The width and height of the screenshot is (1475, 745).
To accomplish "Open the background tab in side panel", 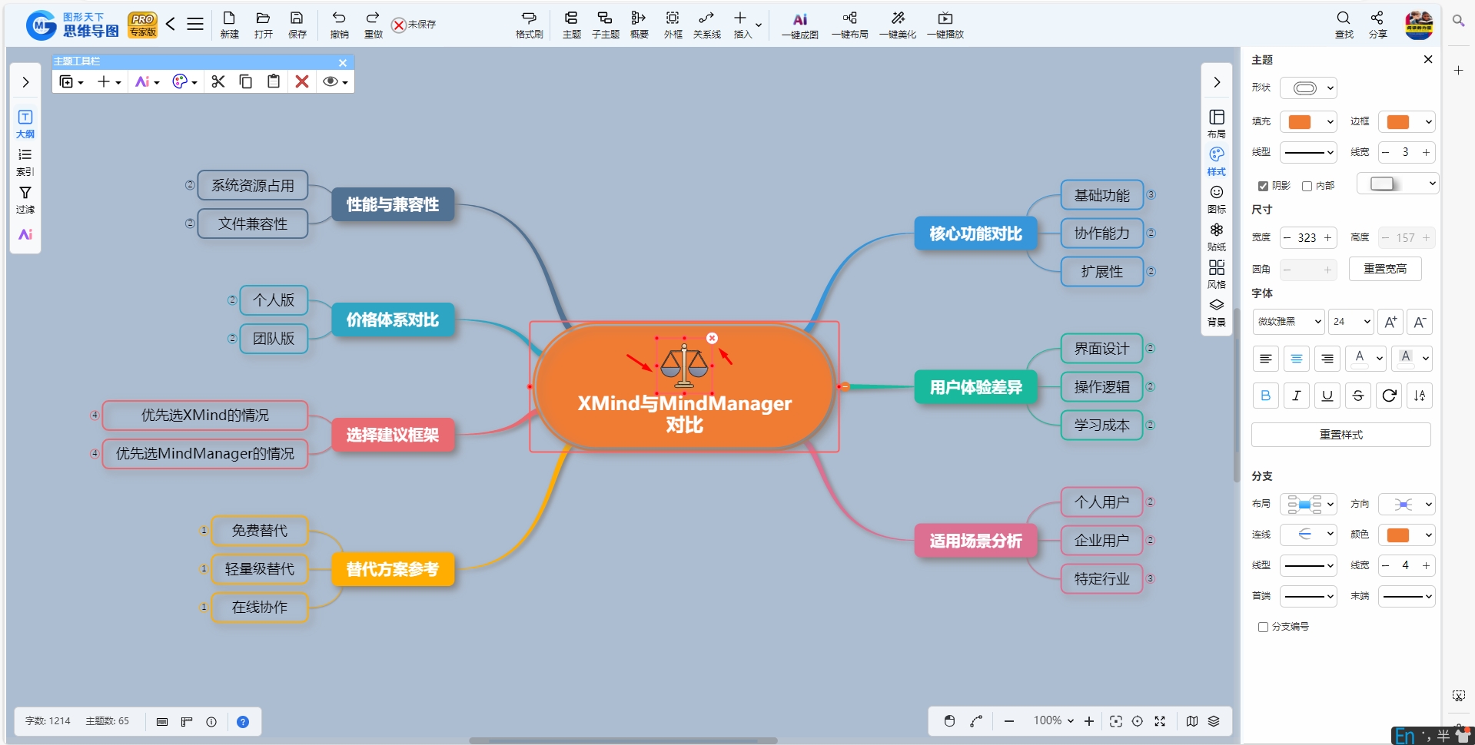I will 1217,313.
